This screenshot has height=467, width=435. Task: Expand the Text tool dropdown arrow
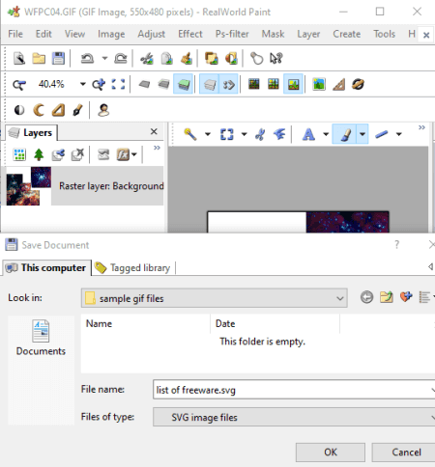click(326, 134)
